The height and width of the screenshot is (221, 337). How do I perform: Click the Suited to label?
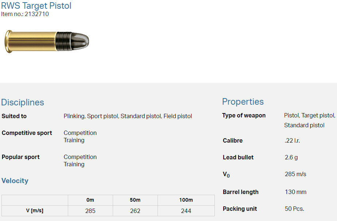pos(14,116)
